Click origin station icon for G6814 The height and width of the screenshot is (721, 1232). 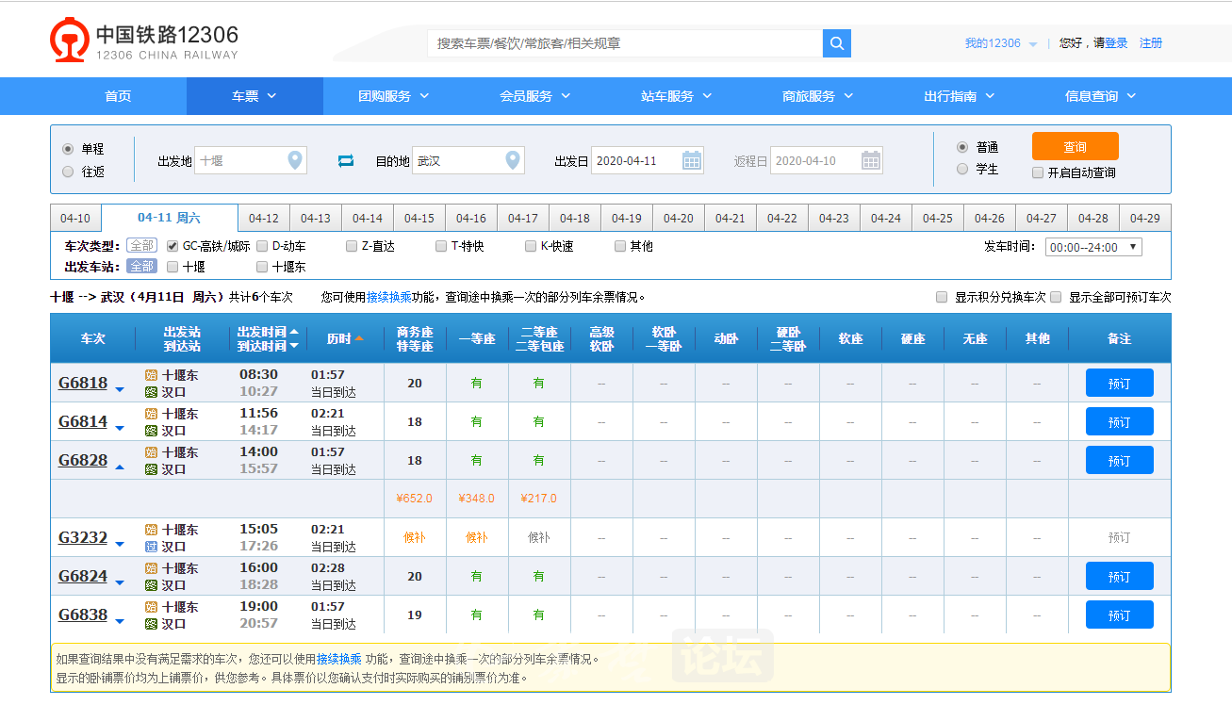[151, 413]
